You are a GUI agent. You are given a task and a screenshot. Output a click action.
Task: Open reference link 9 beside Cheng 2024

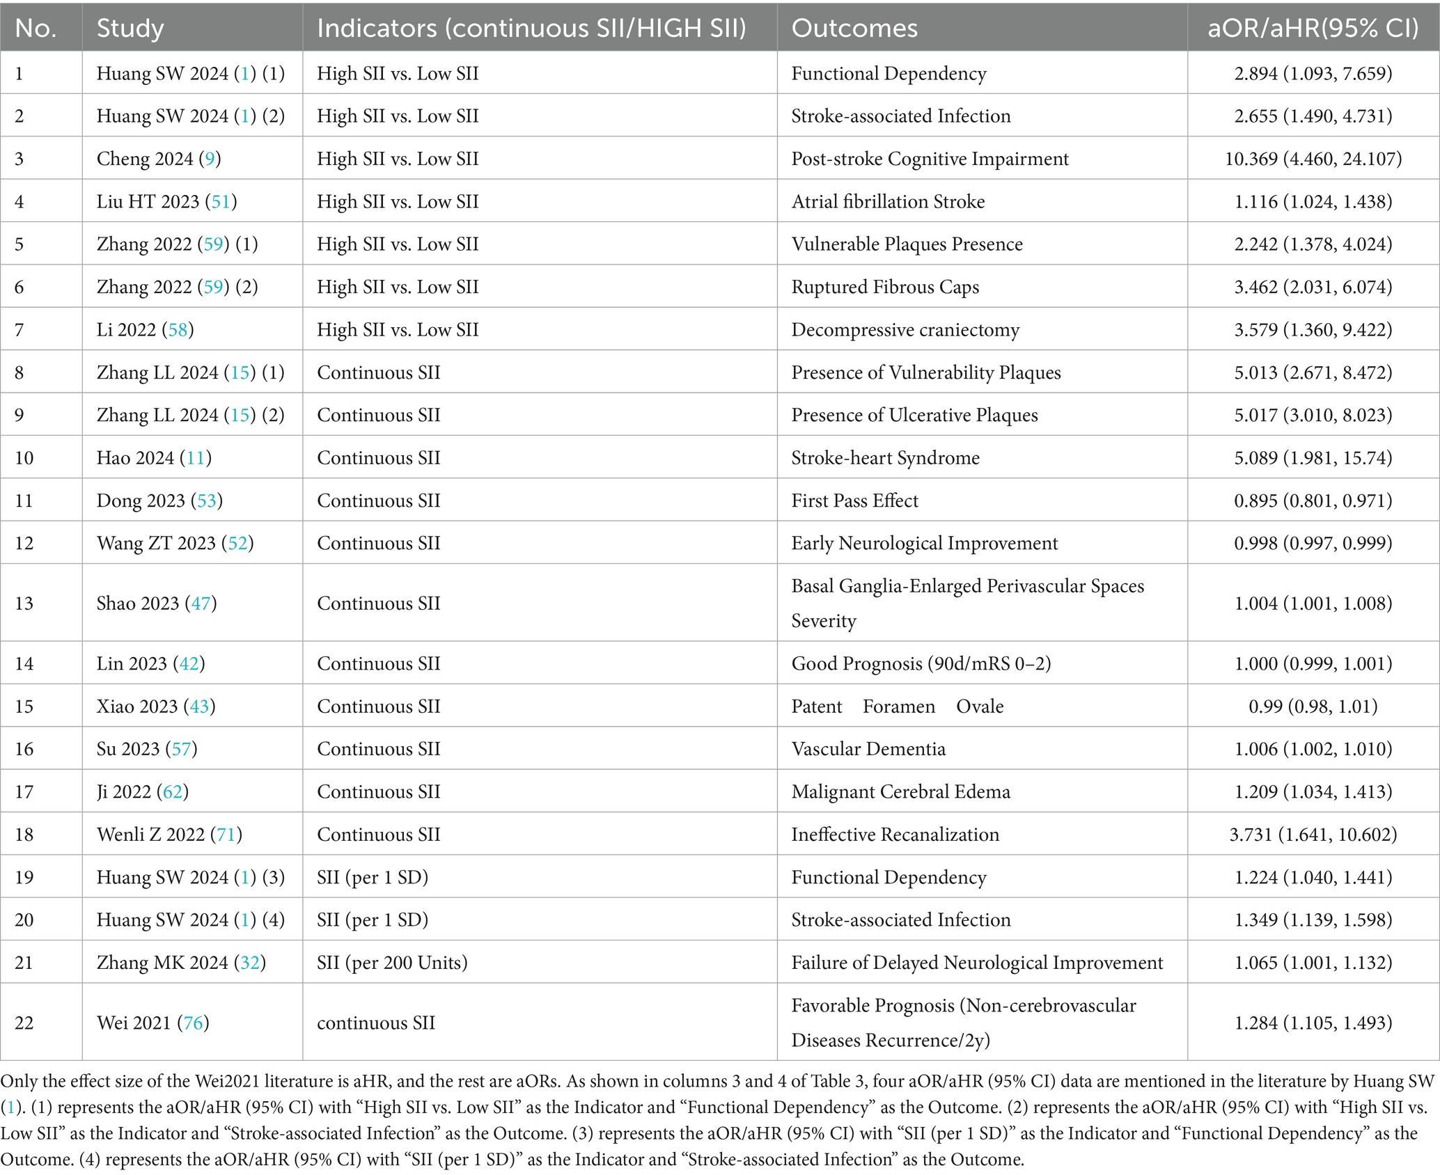pos(210,159)
